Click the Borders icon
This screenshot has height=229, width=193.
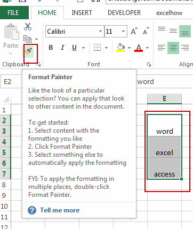point(98,48)
